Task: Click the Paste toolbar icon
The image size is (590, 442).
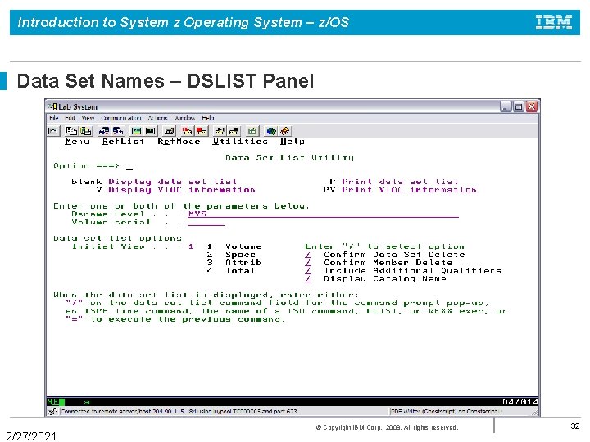Action: point(86,131)
